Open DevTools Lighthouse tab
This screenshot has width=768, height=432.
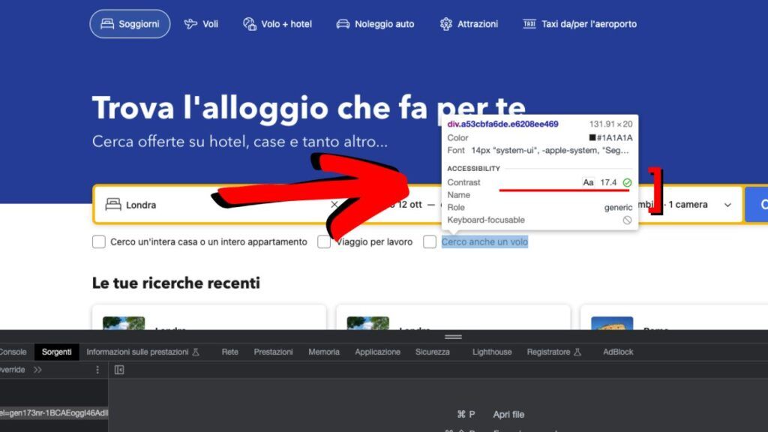point(492,352)
